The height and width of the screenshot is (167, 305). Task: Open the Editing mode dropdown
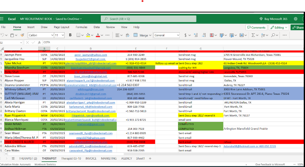[279, 27]
